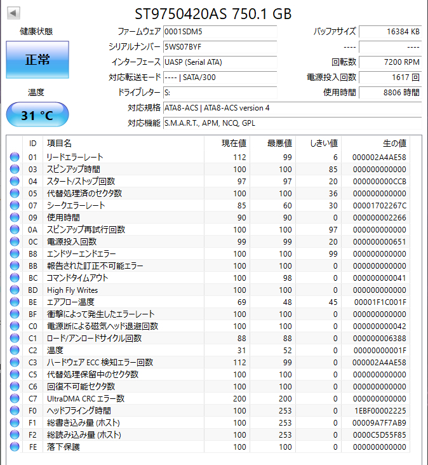Click the transfer mode field SATA/300
This screenshot has width=428, height=465.
[220, 77]
